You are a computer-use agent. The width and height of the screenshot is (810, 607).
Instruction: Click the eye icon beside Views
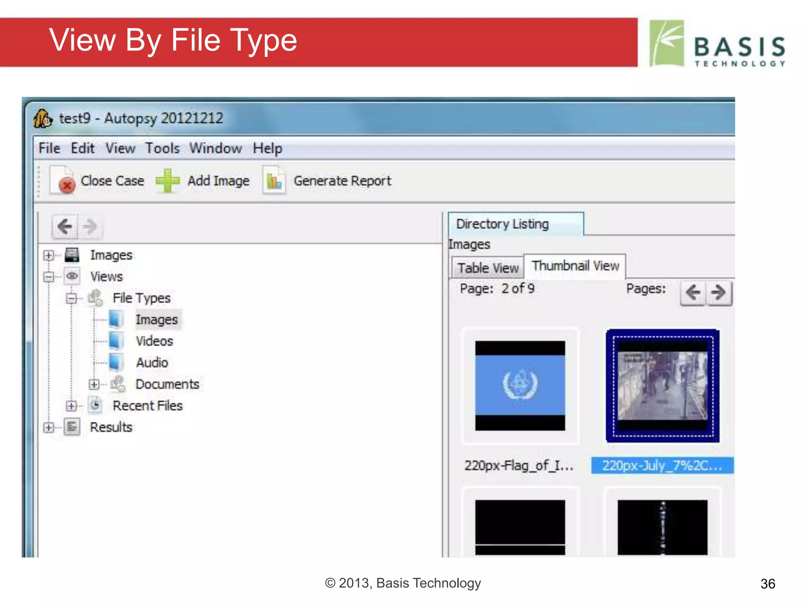click(72, 276)
